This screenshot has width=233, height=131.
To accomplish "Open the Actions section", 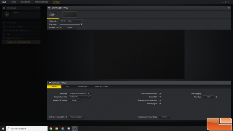I will point(21,23).
